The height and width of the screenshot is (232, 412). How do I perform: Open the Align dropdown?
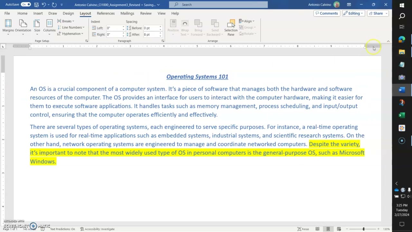(247, 21)
